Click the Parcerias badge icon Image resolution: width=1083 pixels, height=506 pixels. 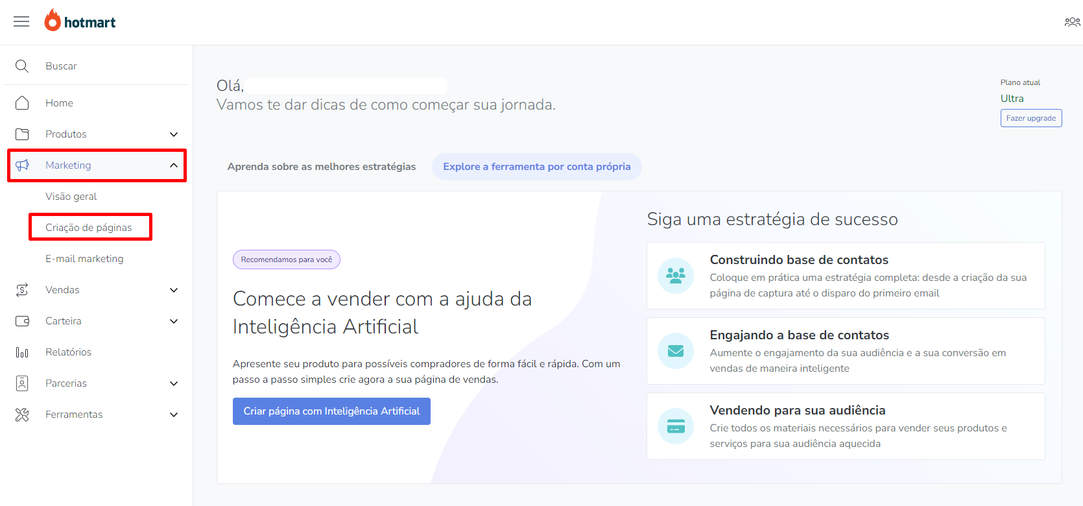(x=22, y=383)
